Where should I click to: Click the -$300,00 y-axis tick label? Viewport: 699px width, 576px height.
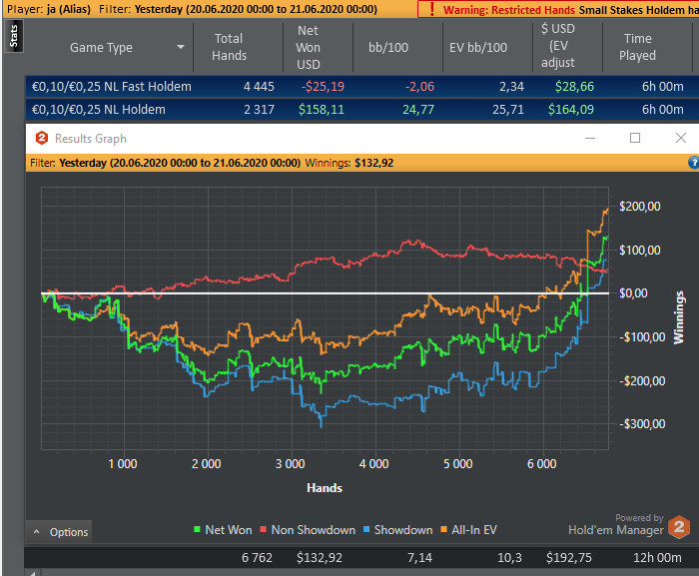click(642, 423)
